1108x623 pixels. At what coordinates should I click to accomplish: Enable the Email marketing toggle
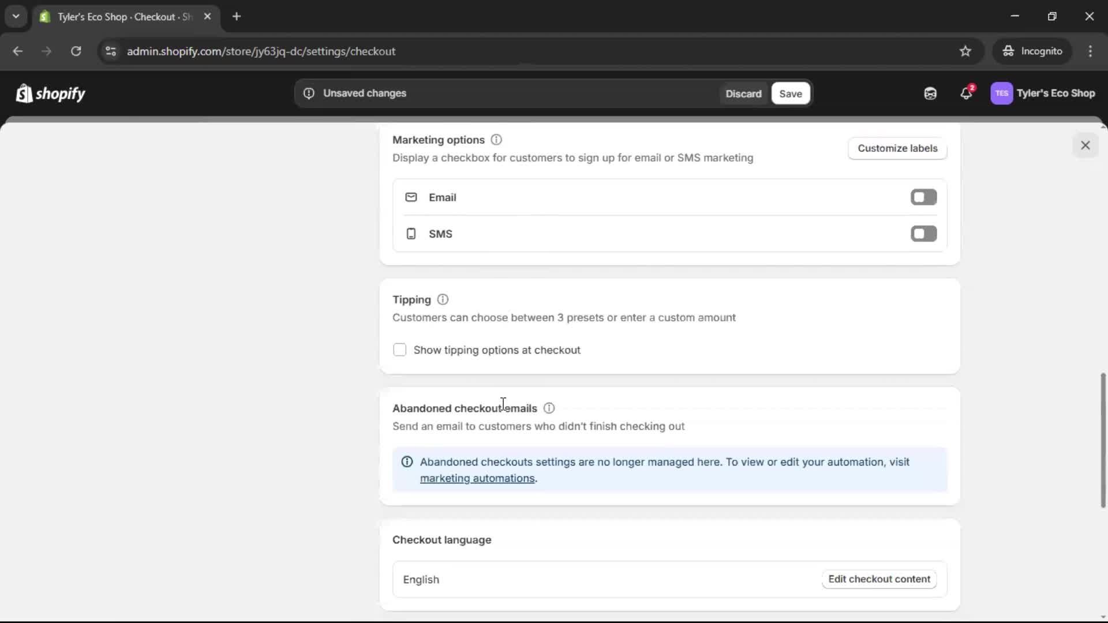click(x=923, y=197)
